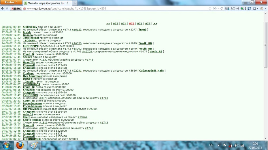This screenshot has width=268, height=150.
Task: Reload the page with the refresh icon
Action: [222, 8]
